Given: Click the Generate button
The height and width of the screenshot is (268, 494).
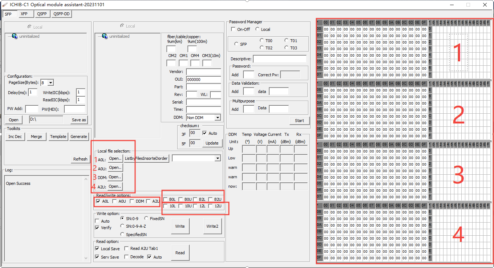Looking at the screenshot, I should point(79,137).
